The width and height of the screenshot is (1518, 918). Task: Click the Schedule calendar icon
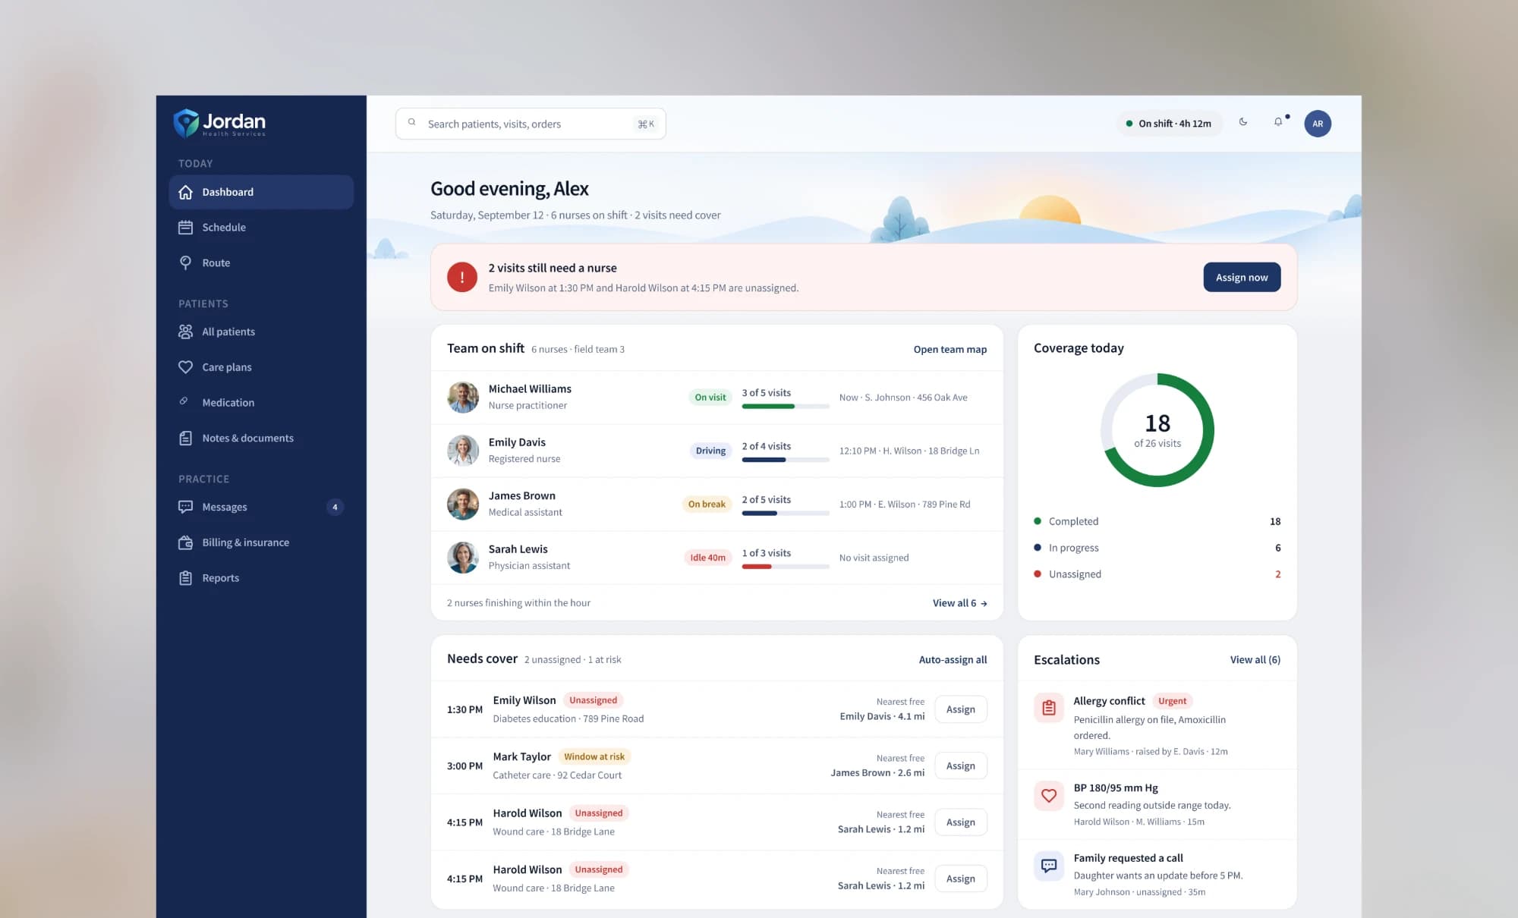[185, 227]
